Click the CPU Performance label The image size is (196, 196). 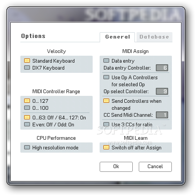tap(56, 138)
